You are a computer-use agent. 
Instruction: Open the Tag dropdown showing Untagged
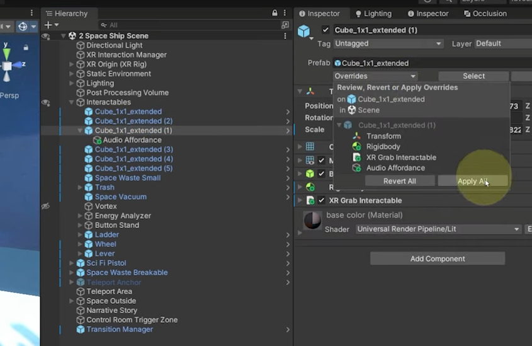click(388, 43)
